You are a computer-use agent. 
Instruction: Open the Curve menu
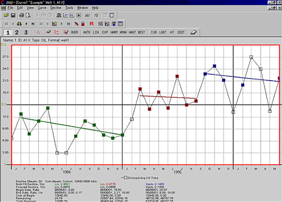pyautogui.click(x=42, y=8)
